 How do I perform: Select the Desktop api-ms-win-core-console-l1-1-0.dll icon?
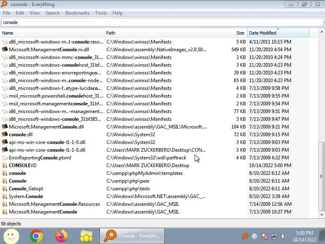[5, 150]
